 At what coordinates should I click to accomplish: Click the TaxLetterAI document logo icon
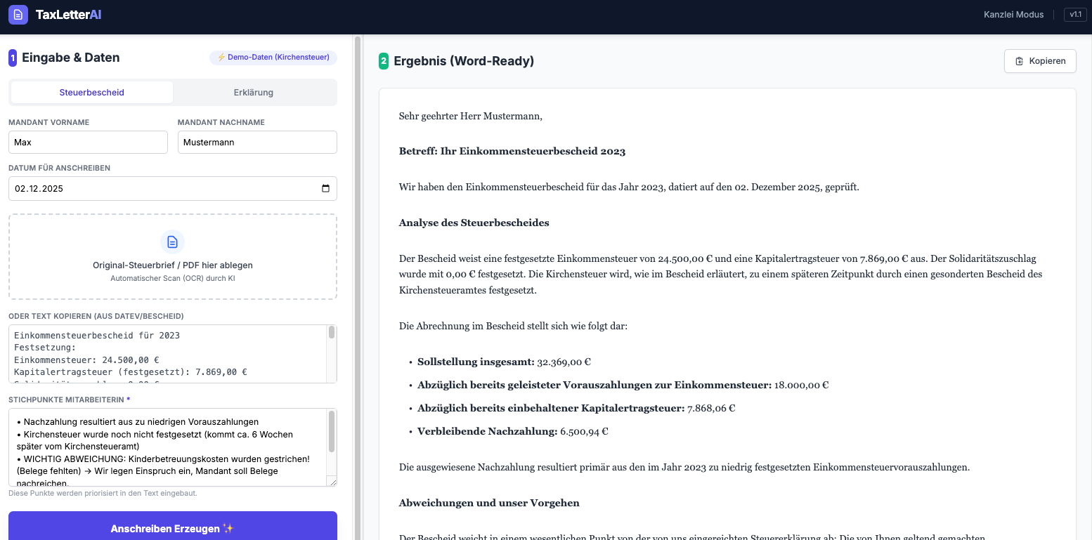click(18, 14)
